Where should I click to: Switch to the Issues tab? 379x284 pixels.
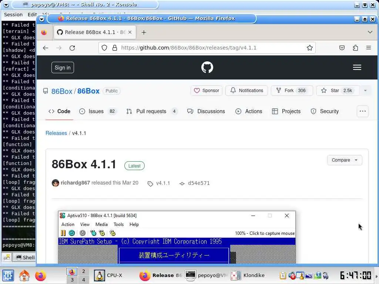click(x=98, y=111)
